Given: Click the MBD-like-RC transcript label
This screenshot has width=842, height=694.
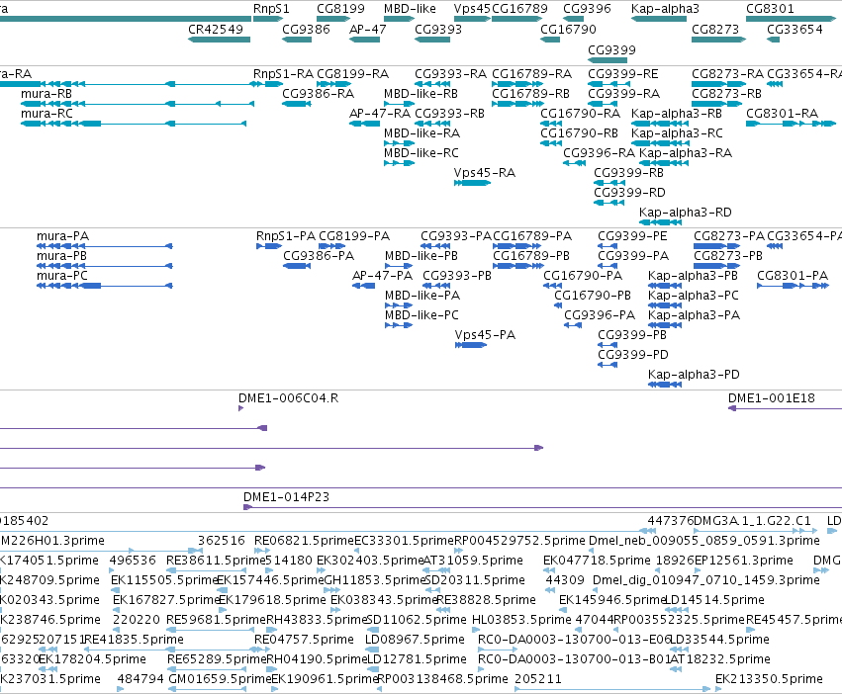Looking at the screenshot, I should 421,153.
